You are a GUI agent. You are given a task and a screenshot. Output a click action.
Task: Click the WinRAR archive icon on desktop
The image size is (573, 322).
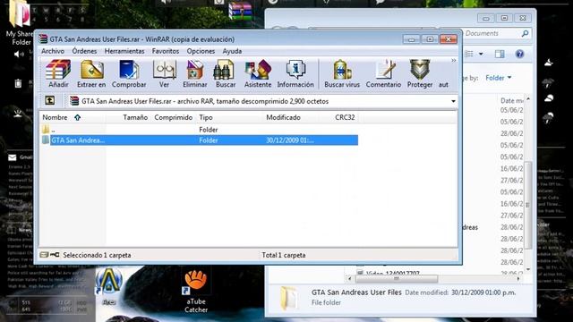[241, 11]
